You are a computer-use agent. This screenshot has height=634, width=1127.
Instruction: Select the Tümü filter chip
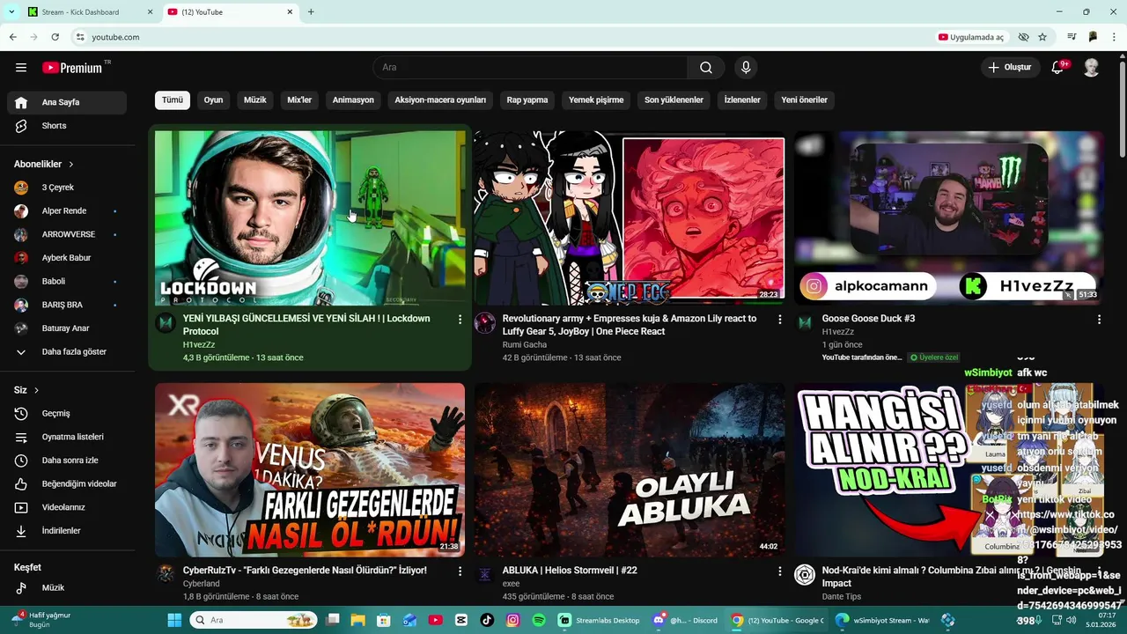coord(173,100)
